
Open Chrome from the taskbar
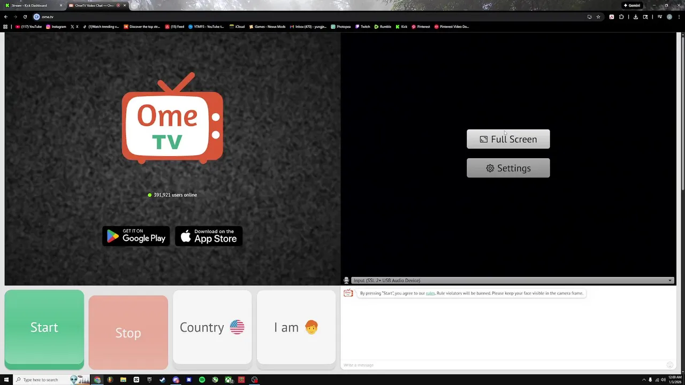pos(97,380)
